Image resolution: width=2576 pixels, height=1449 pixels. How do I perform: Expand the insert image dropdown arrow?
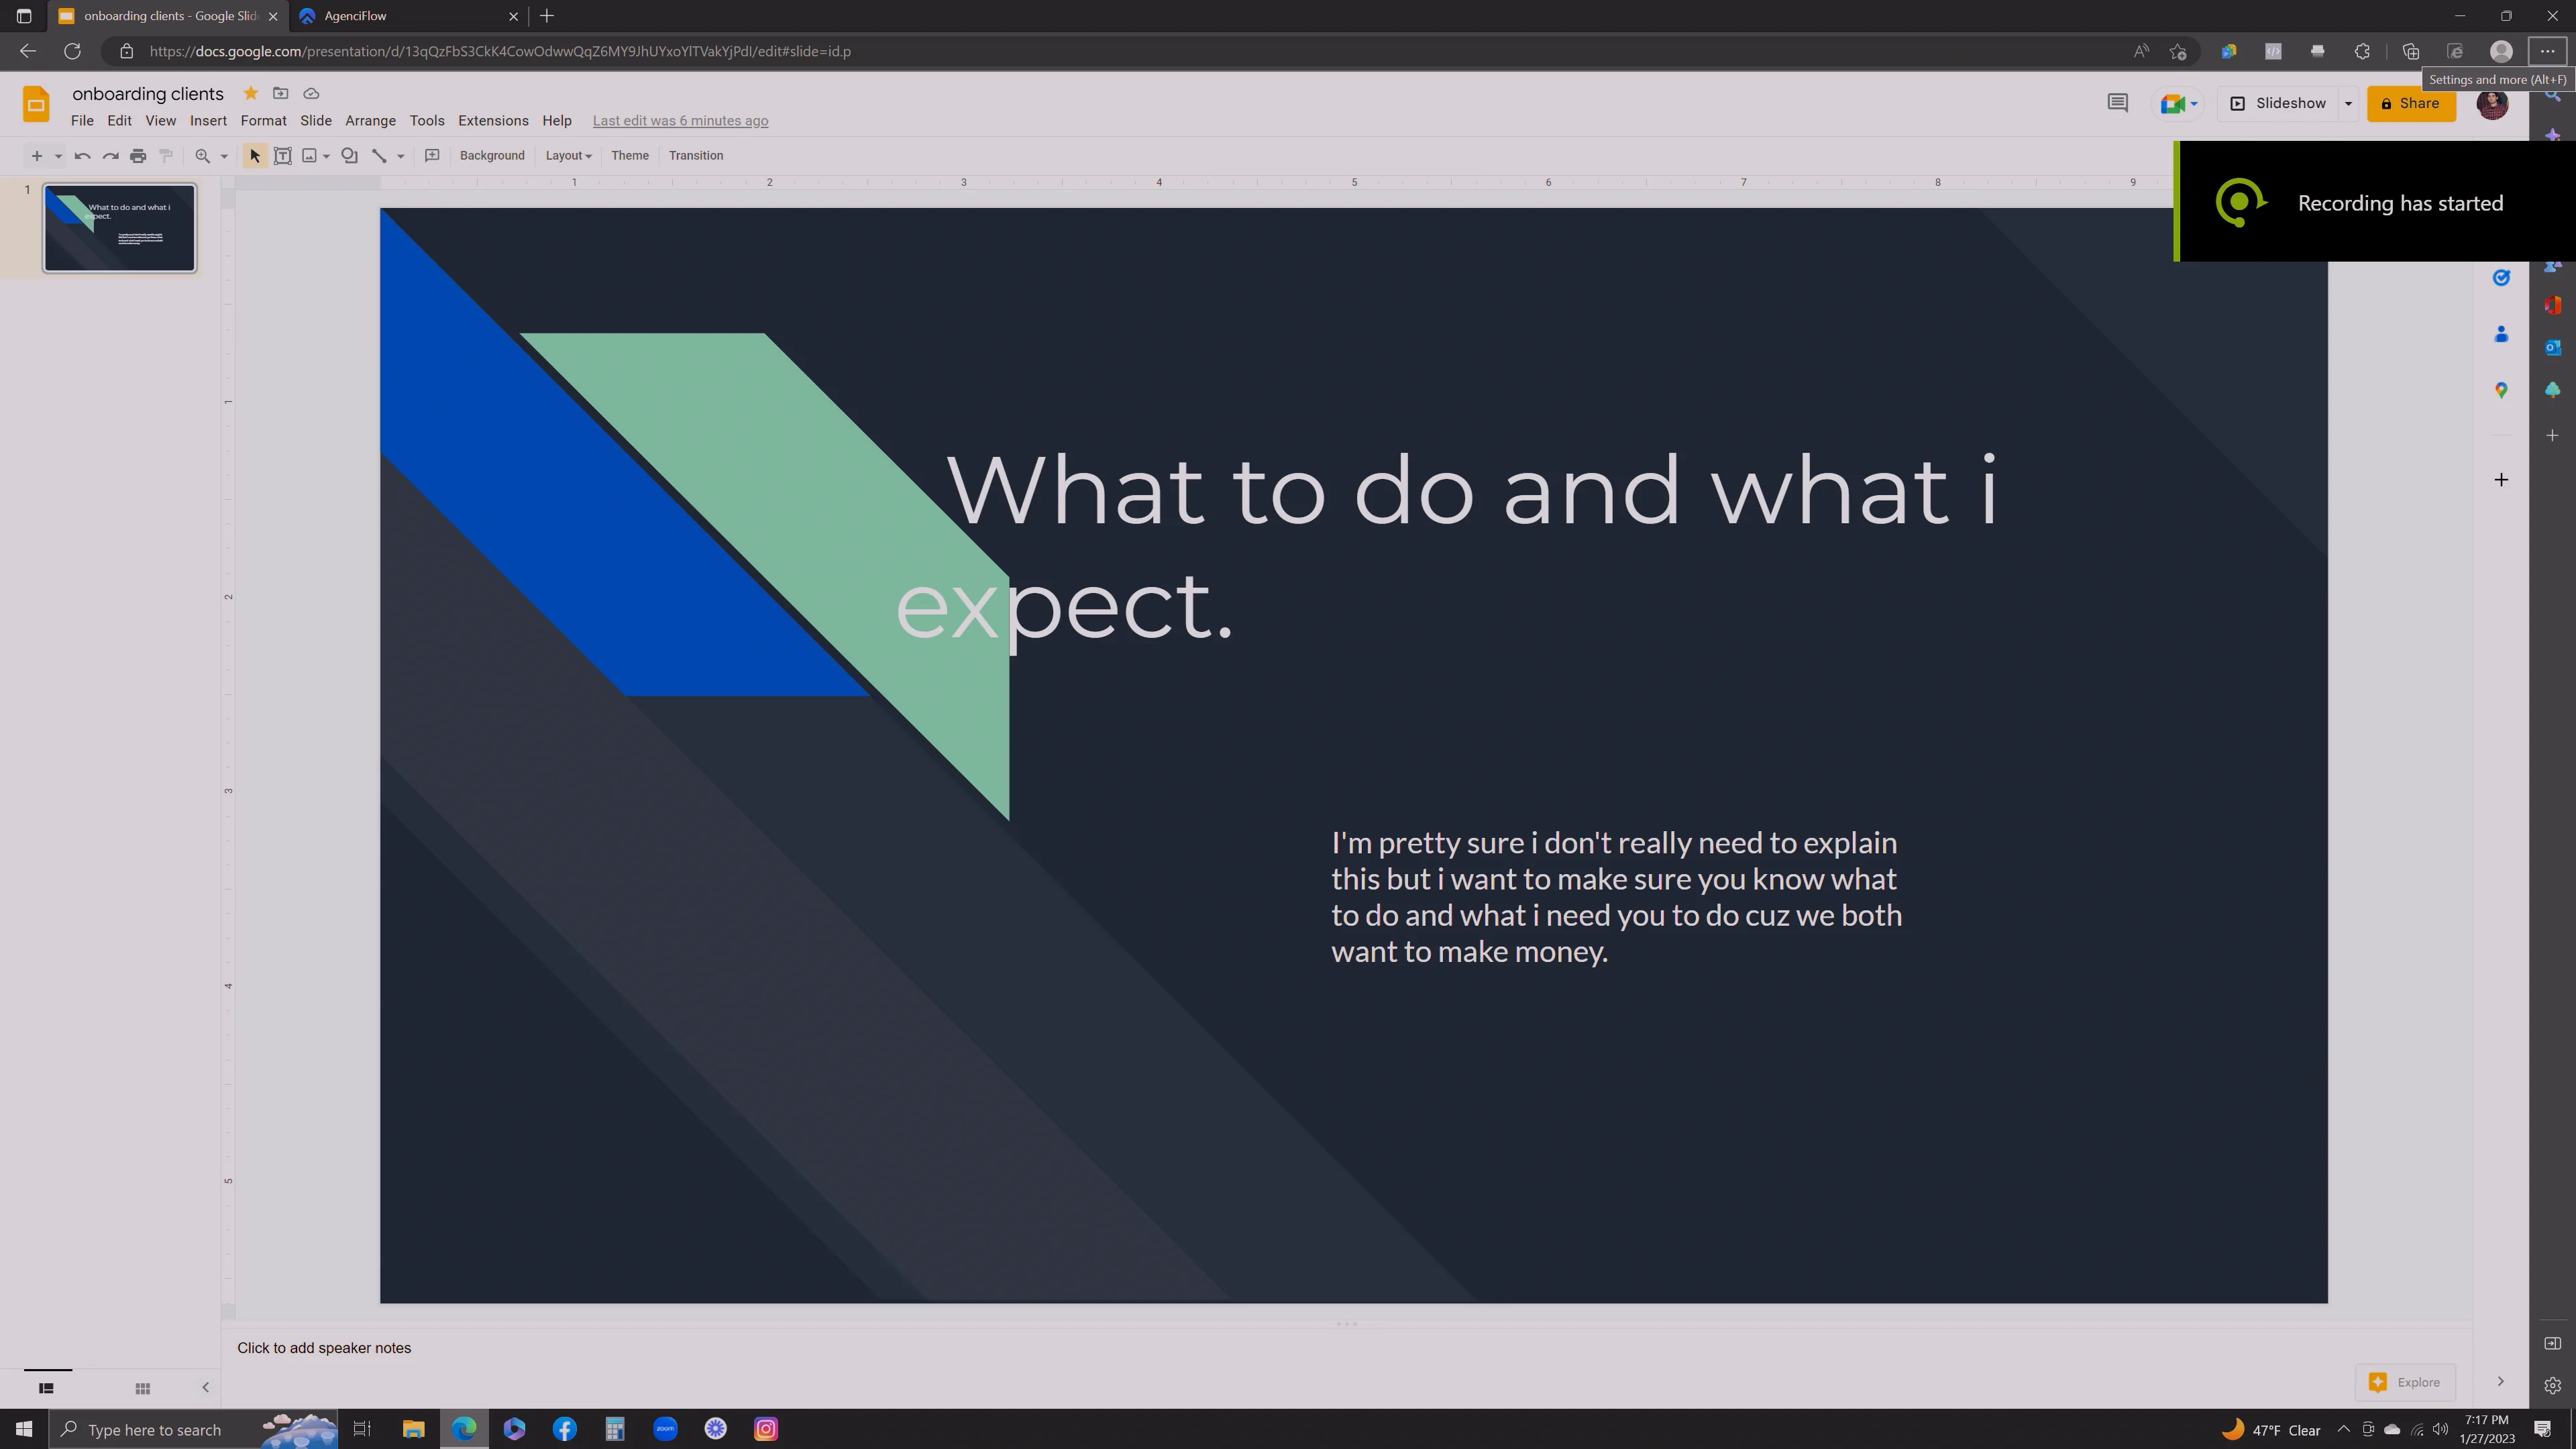326,156
